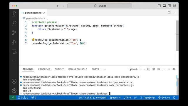Image resolution: width=188 pixels, height=106 pixels.
Task: Open the Run and Debug view
Action: point(14,42)
